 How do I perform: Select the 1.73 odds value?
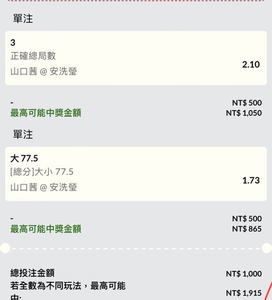[x=251, y=180]
